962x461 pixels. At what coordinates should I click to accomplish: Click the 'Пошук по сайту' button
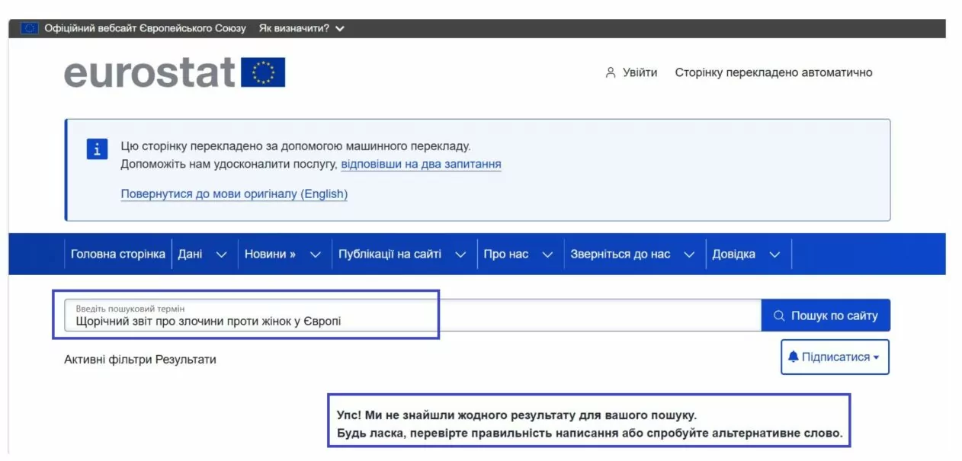(x=826, y=314)
